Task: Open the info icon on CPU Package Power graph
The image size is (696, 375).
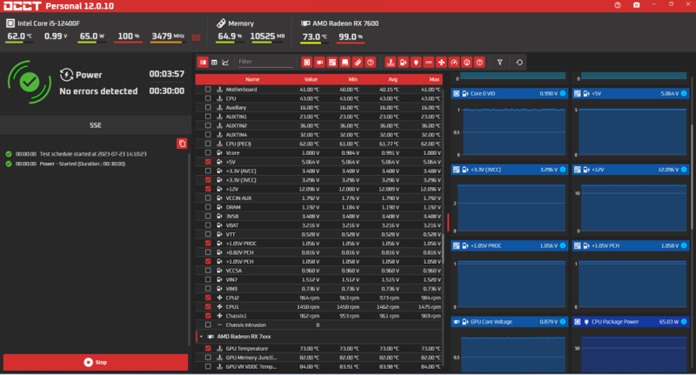Action: (684, 322)
